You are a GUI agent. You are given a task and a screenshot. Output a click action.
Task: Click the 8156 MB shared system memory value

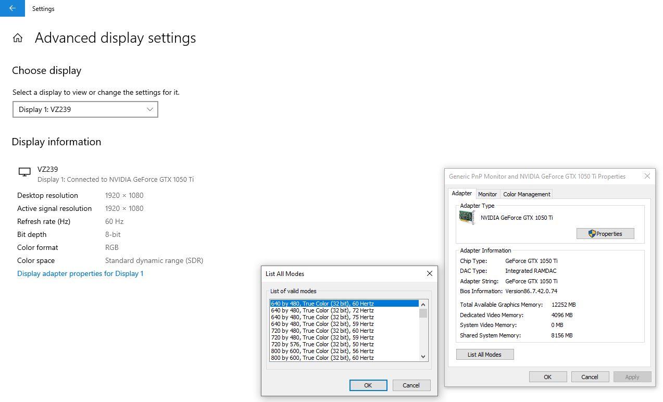[x=562, y=335]
